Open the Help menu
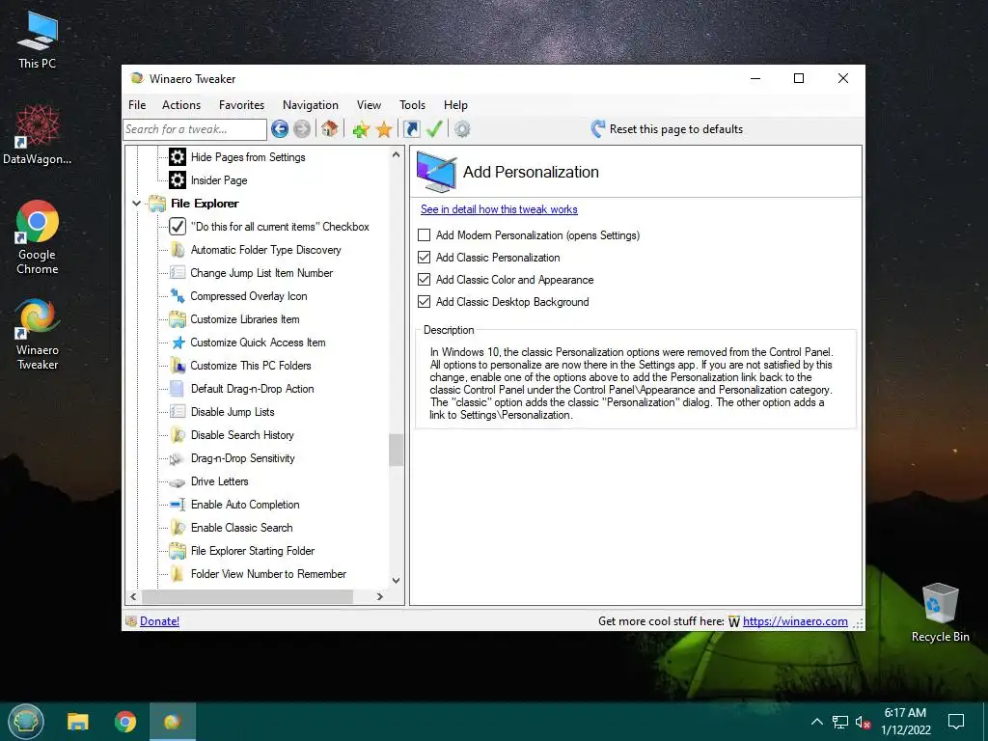Image resolution: width=988 pixels, height=741 pixels. tap(455, 105)
